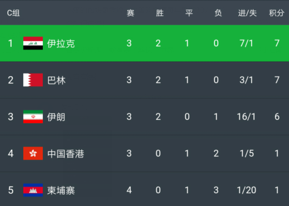Image resolution: width=289 pixels, height=206 pixels.
Task: Click Iraq's 7/1 goal record
Action: (246, 43)
